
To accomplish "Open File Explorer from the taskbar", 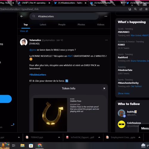I will 22,146.
